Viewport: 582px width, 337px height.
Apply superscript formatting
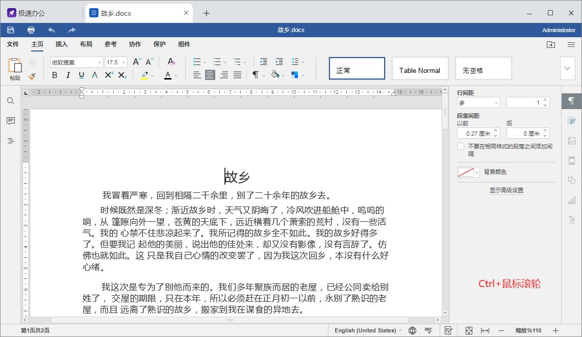pos(108,75)
